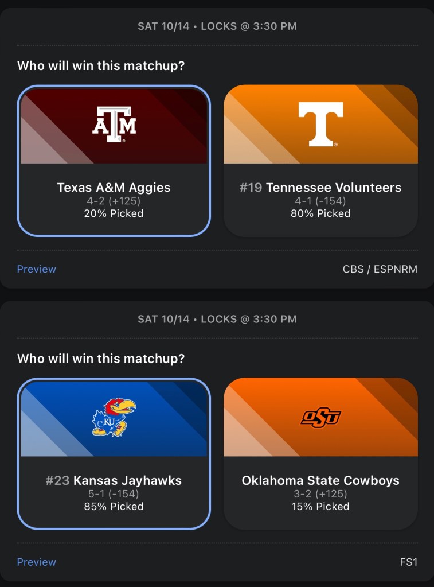This screenshot has height=587, width=434.
Task: Click the CBS / ESPNRM broadcast label
Action: [380, 269]
